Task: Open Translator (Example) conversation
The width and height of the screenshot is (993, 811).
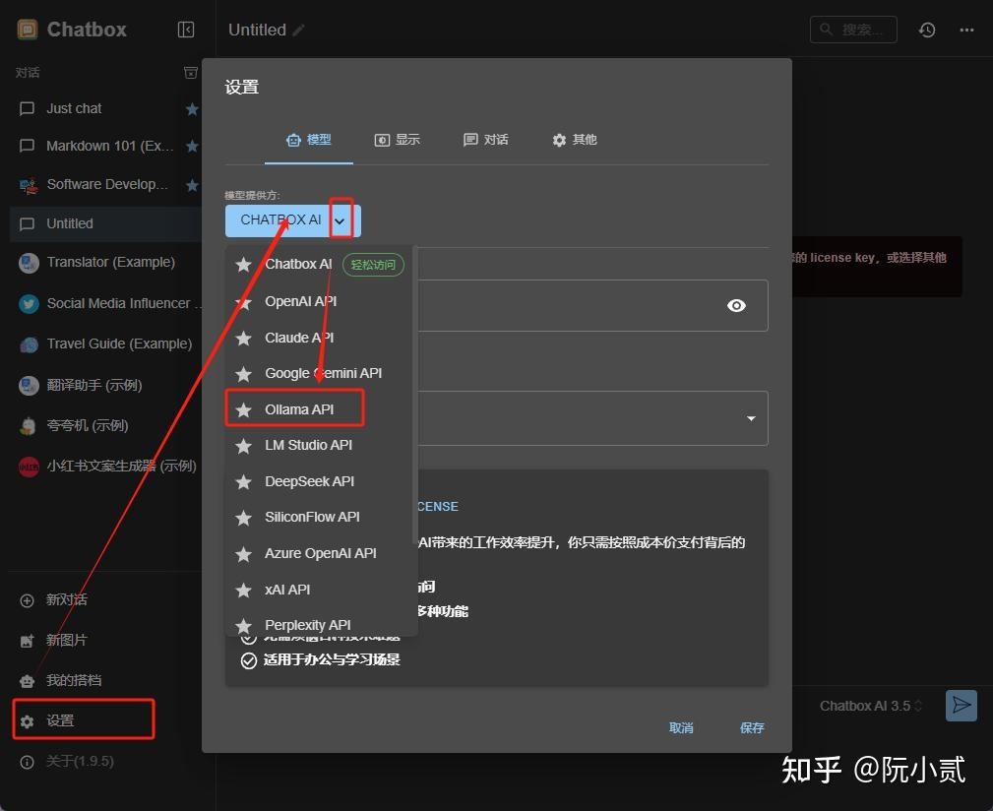Action: (x=105, y=262)
